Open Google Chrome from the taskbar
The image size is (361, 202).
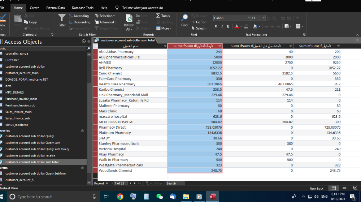pos(120,197)
